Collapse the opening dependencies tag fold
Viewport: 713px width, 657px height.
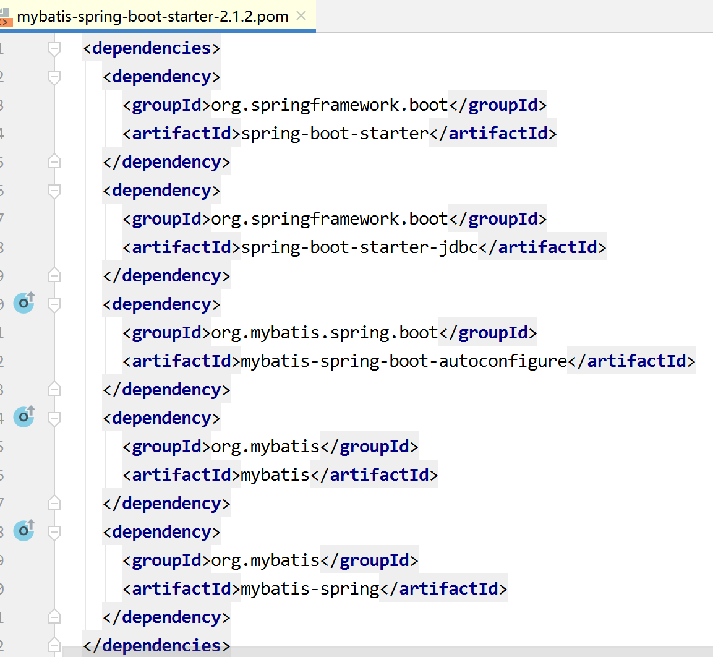pos(54,49)
